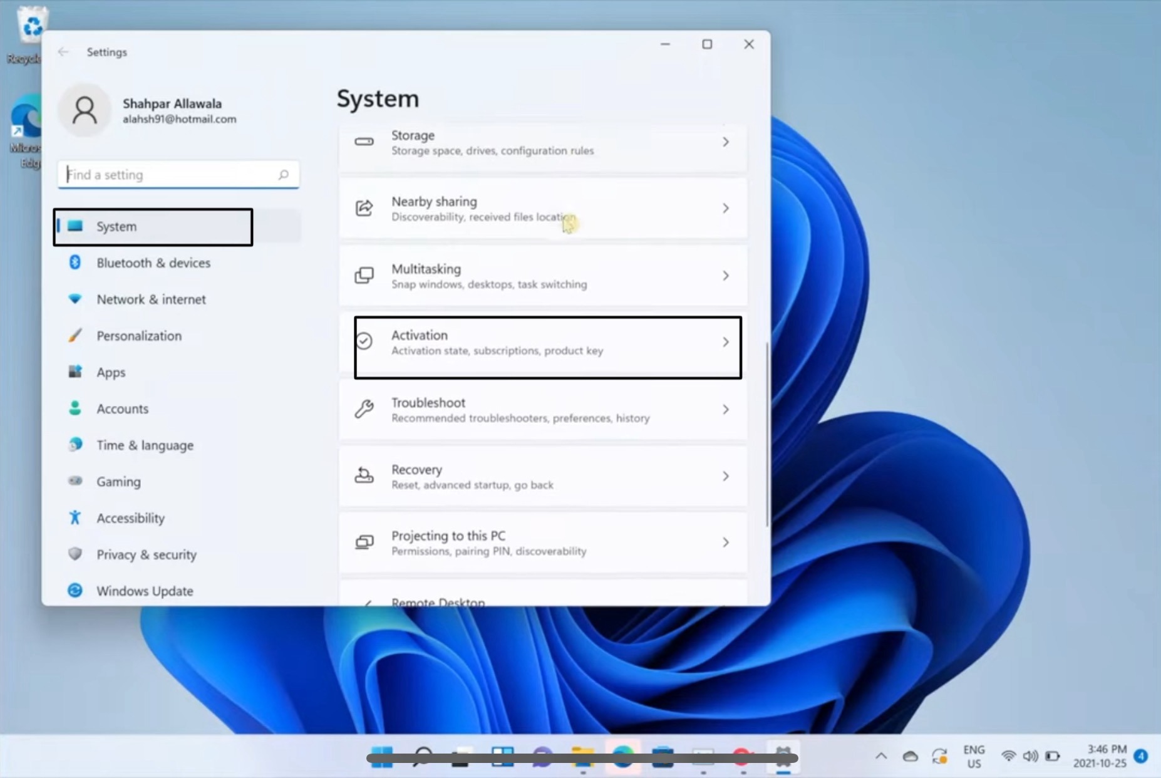Expand the Storage row chevron
Viewport: 1161px width, 778px height.
coord(726,142)
